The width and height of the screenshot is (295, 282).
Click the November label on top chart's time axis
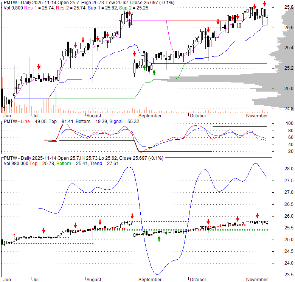click(x=257, y=116)
